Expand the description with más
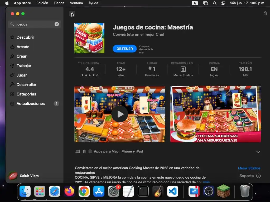 click(206, 182)
